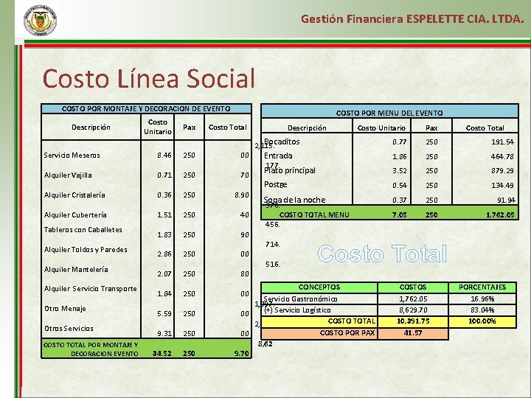Click the yellow 'COSTO TOTAL' label
This screenshot has width=531, height=398.
(x=352, y=321)
